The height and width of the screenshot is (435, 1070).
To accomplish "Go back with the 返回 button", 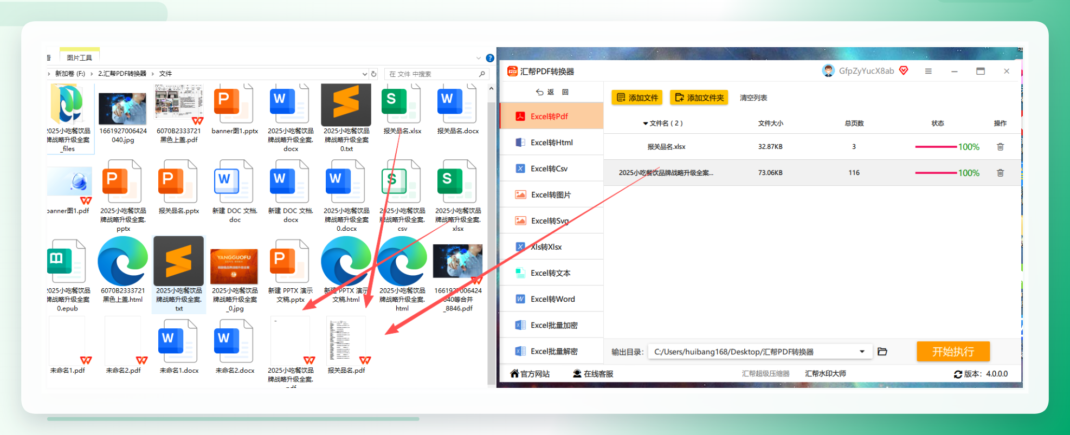I will [x=552, y=92].
